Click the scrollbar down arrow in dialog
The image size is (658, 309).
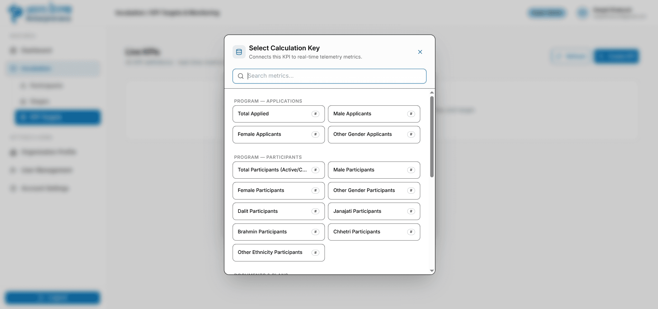[x=432, y=271]
